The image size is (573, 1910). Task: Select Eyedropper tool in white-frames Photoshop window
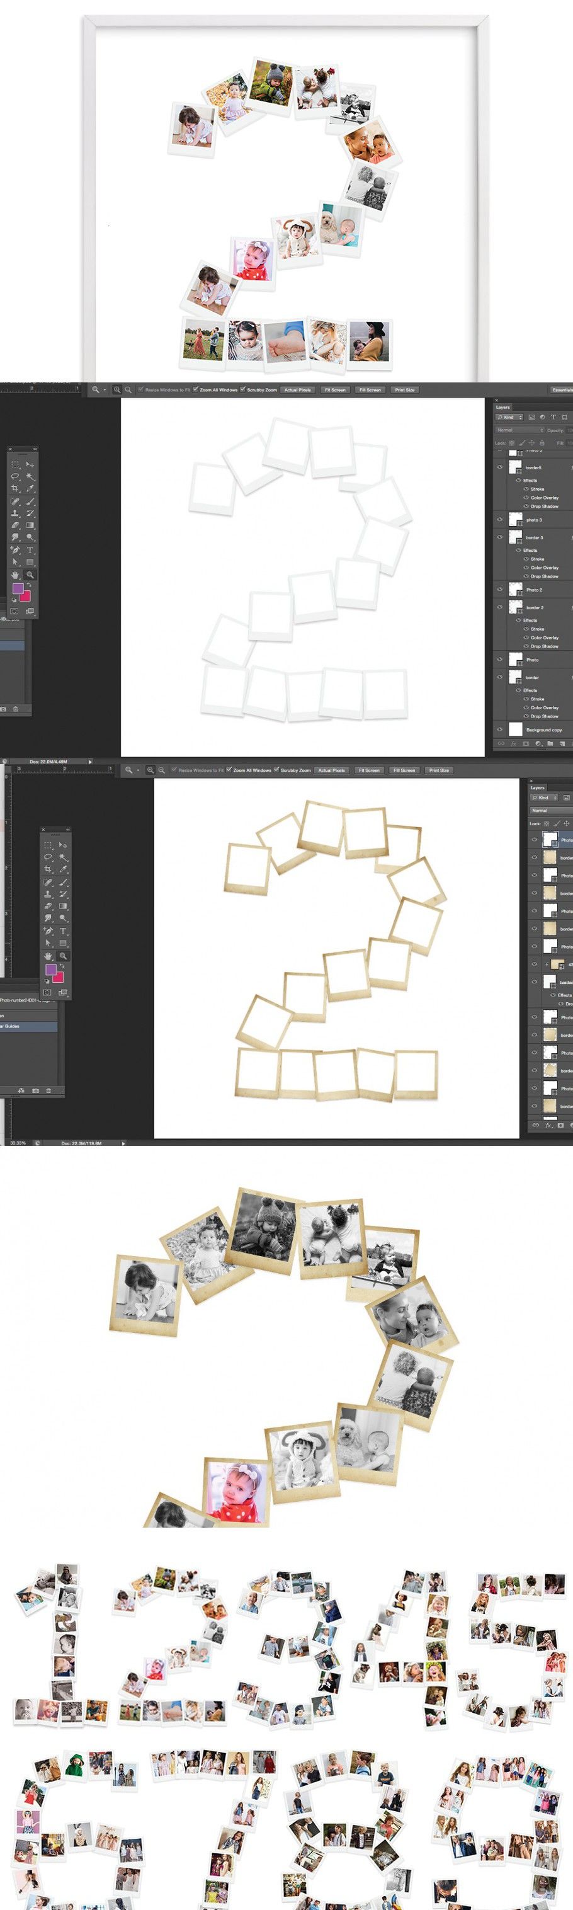point(30,489)
